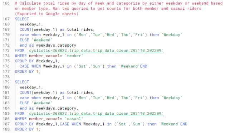Click the WHERE keyword on line 174
225x133 pixels.
point(21,56)
